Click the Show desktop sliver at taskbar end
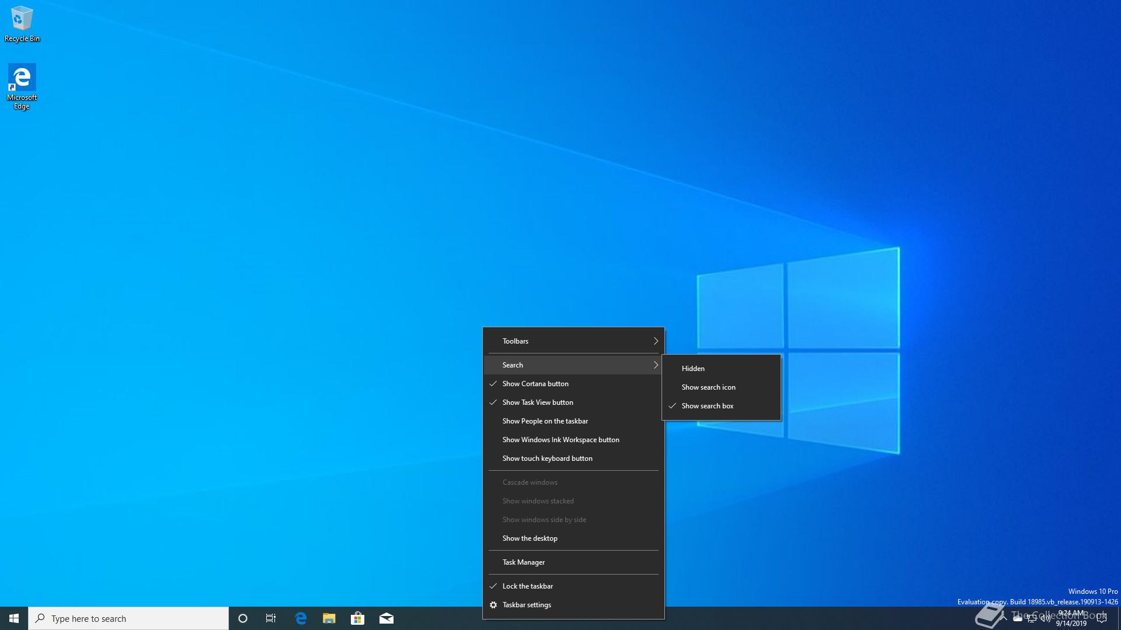This screenshot has width=1121, height=630. click(1119, 618)
